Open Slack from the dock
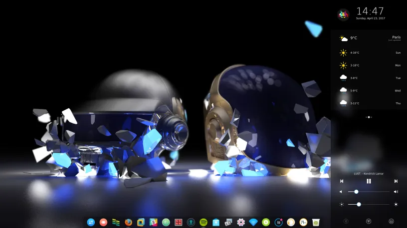This screenshot has height=228, width=407. pyautogui.click(x=153, y=222)
